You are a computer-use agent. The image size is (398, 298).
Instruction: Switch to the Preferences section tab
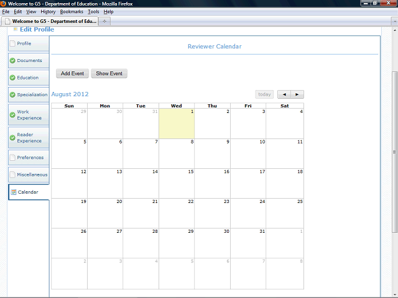click(29, 158)
